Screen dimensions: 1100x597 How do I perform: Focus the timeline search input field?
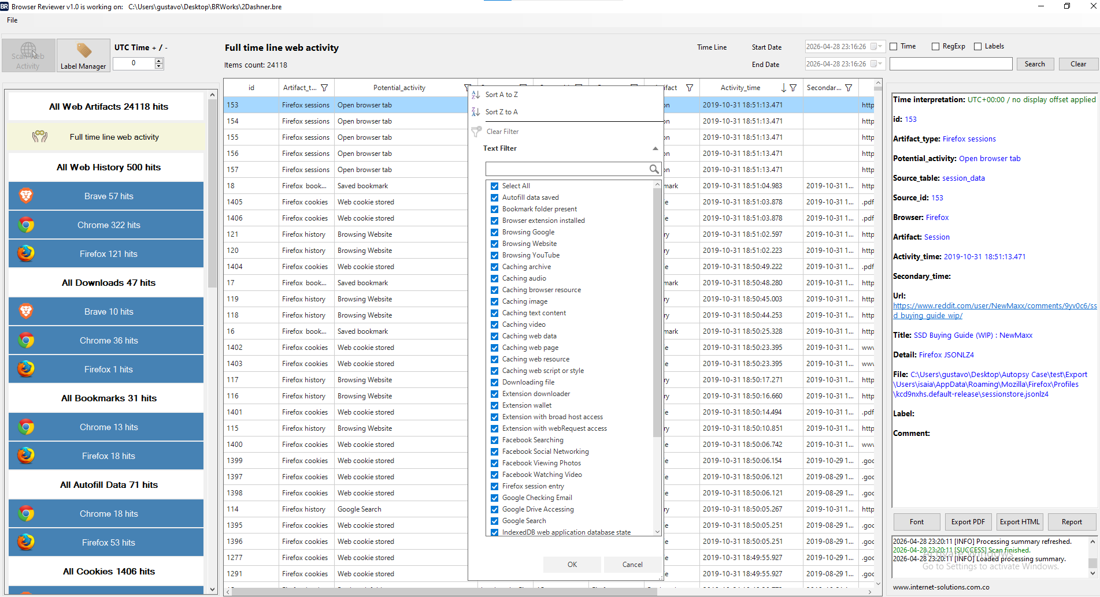951,64
